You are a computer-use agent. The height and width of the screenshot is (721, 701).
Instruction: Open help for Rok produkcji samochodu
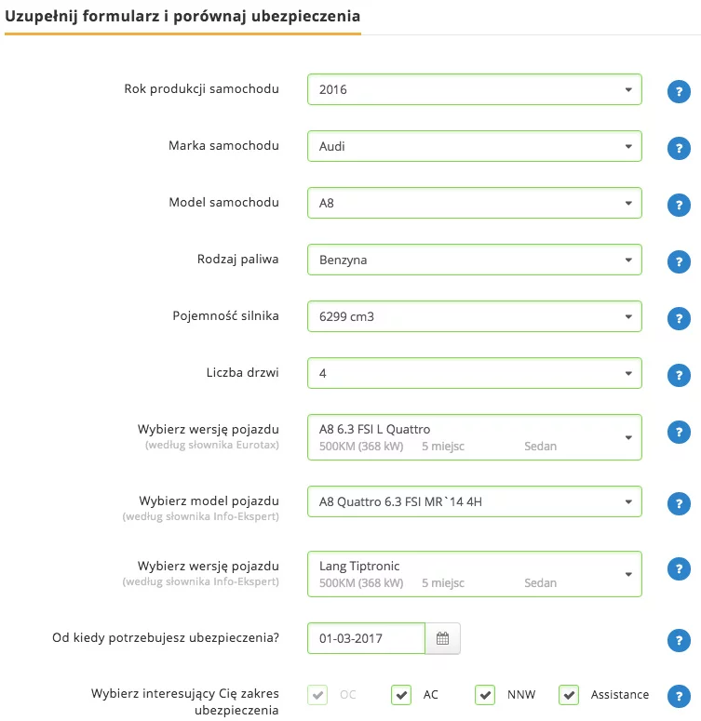tap(679, 91)
